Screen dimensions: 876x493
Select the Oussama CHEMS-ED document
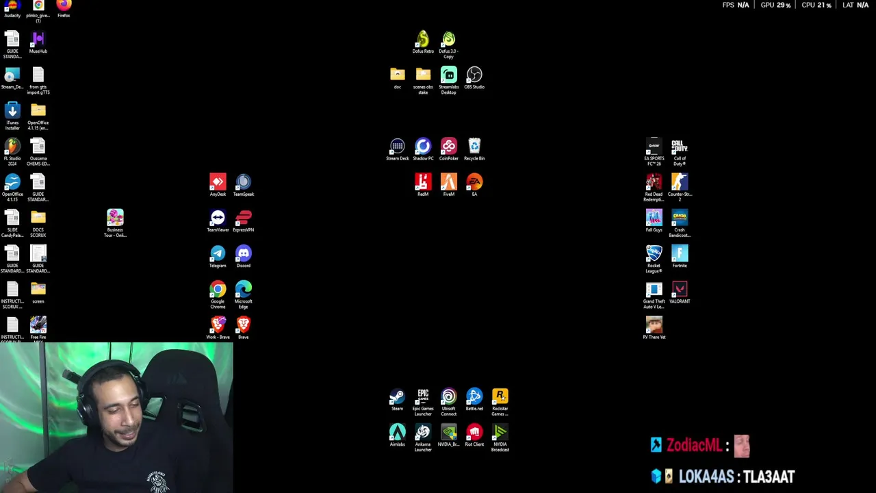[38, 151]
